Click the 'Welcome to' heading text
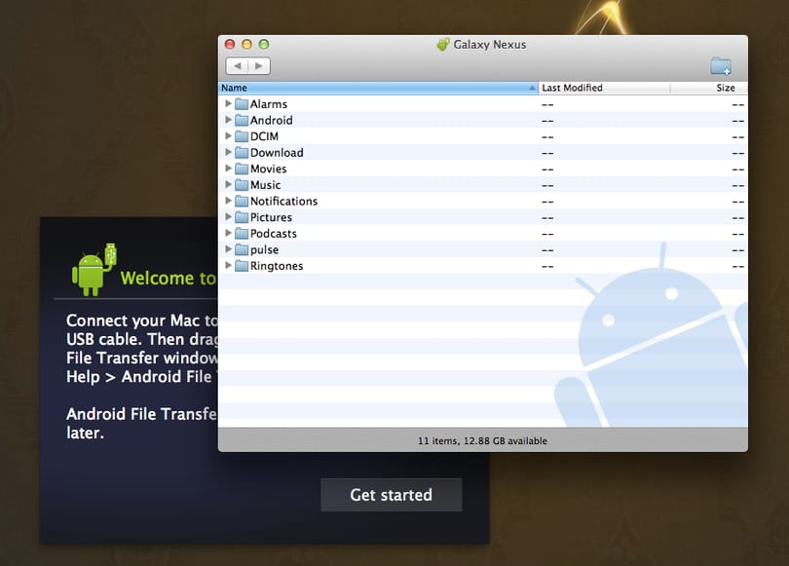789x566 pixels. [x=169, y=279]
